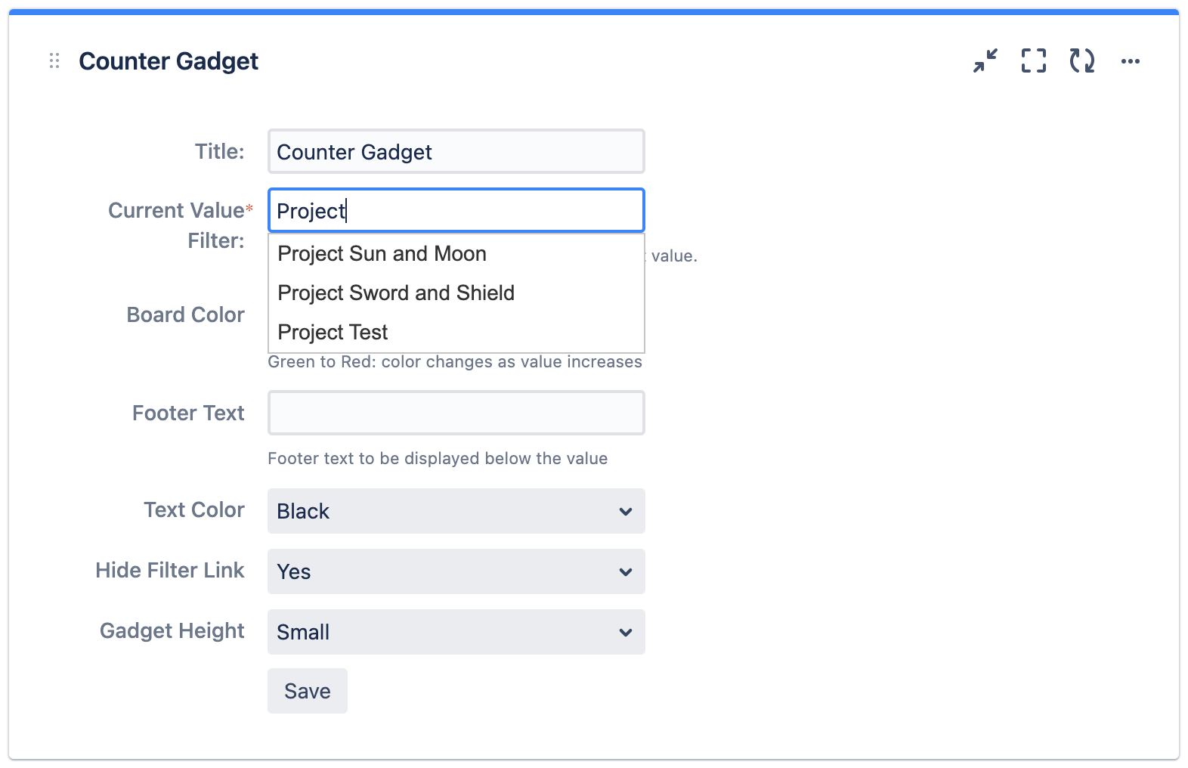The image size is (1188, 768).
Task: Choose Project Sword and Shield from list
Action: coord(396,293)
